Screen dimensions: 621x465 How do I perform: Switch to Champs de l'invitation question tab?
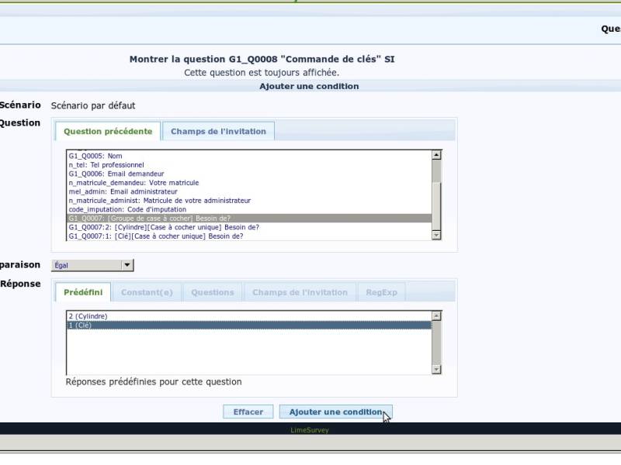click(218, 131)
